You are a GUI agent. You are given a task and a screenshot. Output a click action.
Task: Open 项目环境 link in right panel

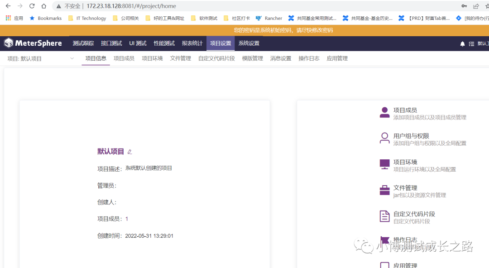405,162
